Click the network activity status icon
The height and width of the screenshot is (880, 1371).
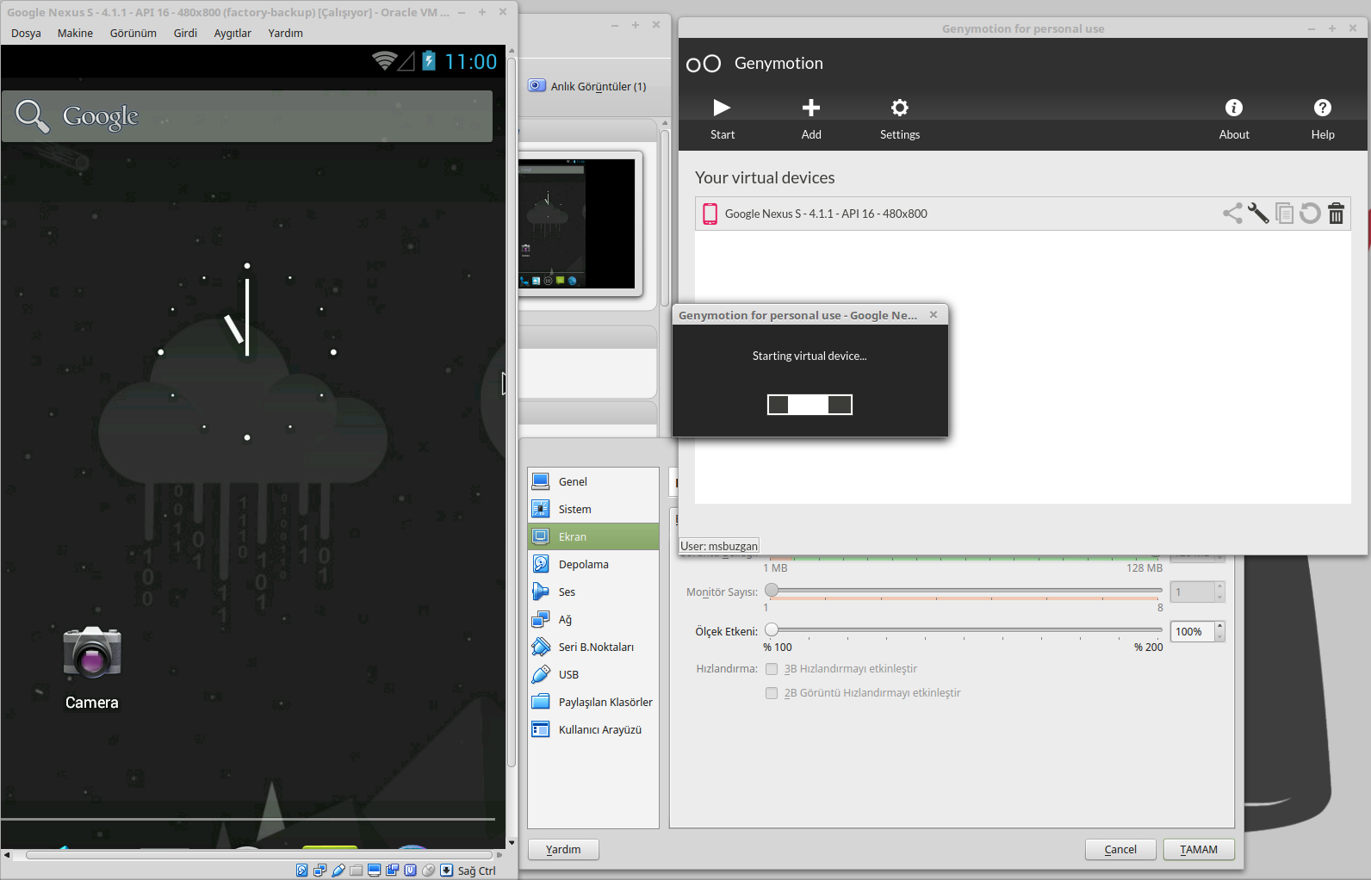(x=319, y=871)
